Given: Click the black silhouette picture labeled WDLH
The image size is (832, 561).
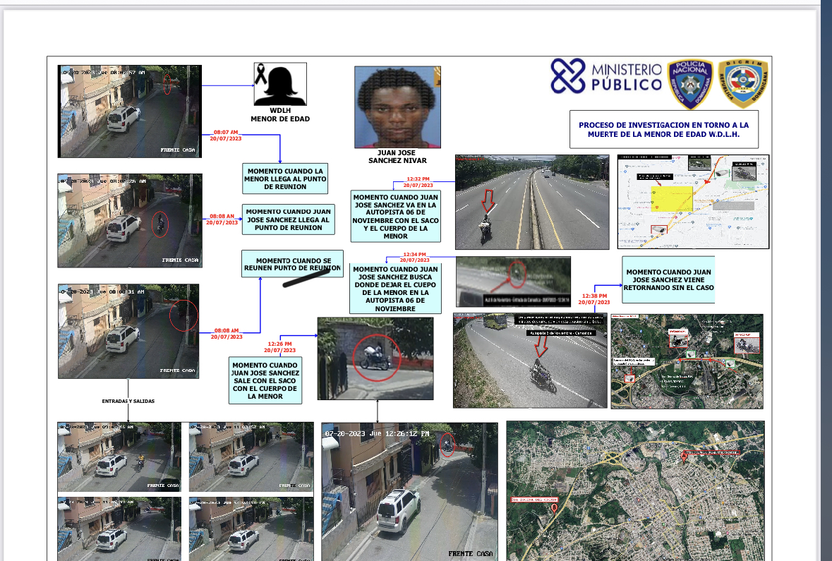Looking at the screenshot, I should pos(280,84).
